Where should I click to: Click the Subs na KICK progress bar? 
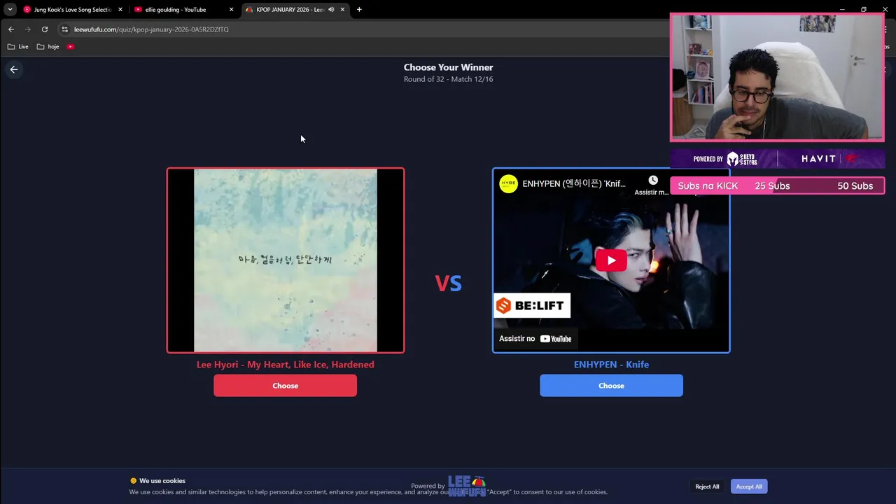pyautogui.click(x=777, y=185)
